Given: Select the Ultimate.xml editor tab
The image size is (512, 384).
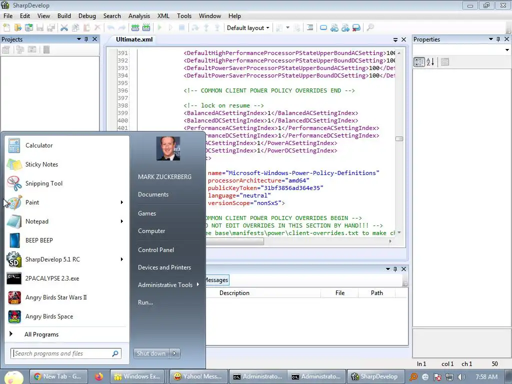Looking at the screenshot, I should point(134,39).
